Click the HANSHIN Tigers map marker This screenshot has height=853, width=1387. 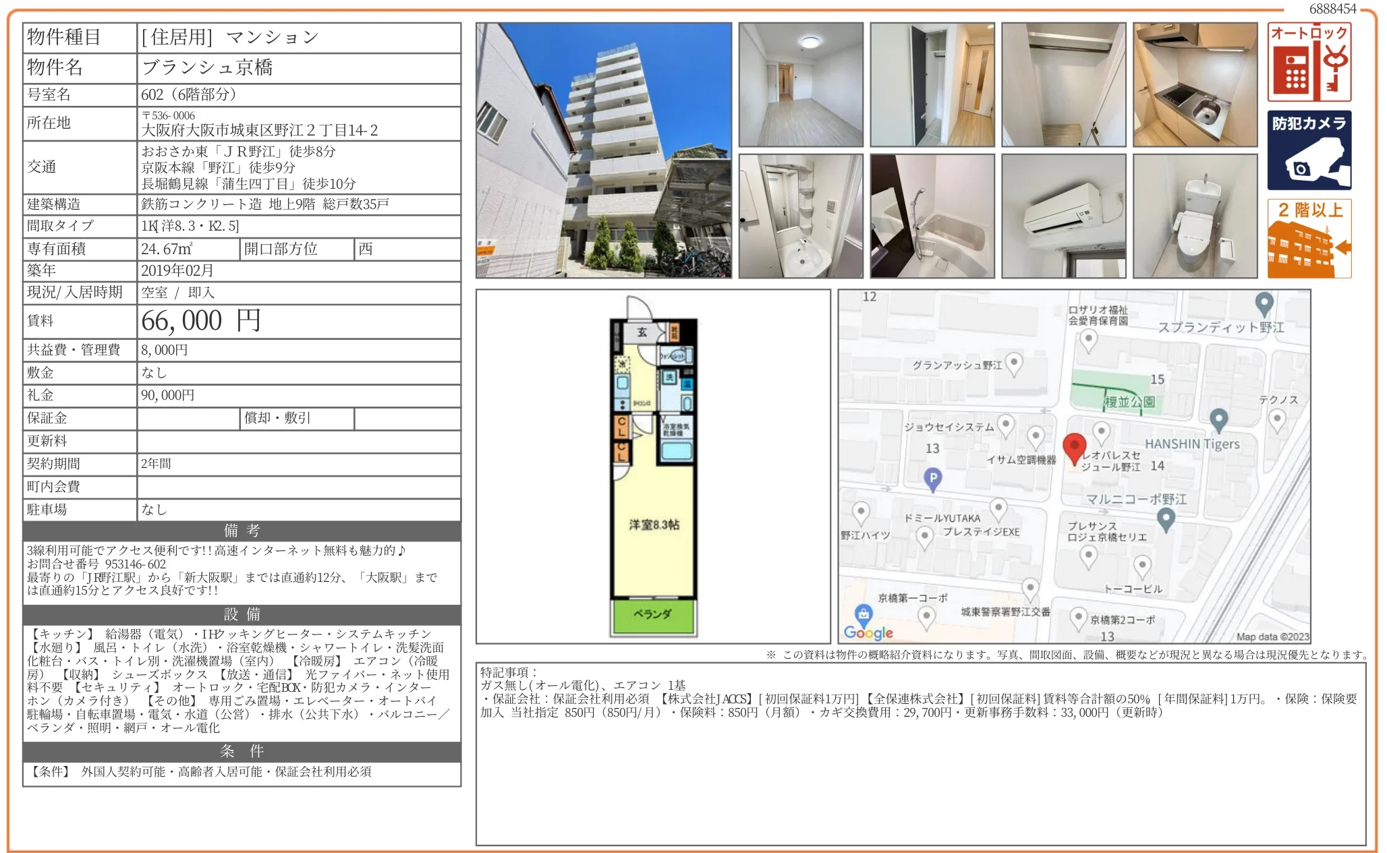(x=1218, y=419)
